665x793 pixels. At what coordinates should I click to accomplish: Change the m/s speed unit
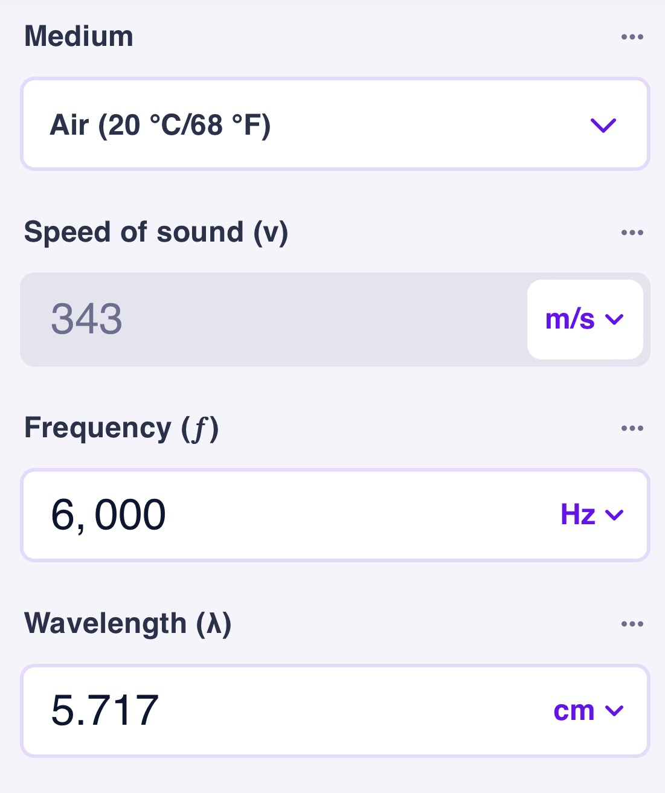tap(585, 319)
